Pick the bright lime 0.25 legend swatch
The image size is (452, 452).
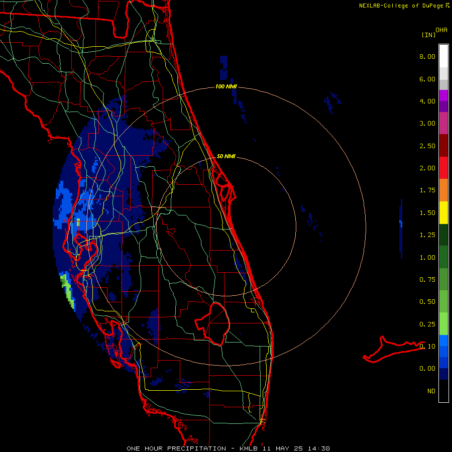(443, 324)
